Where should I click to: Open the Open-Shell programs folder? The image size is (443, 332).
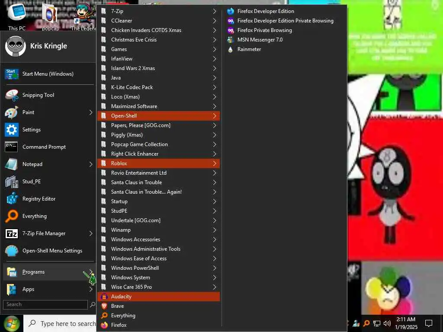[x=158, y=116]
